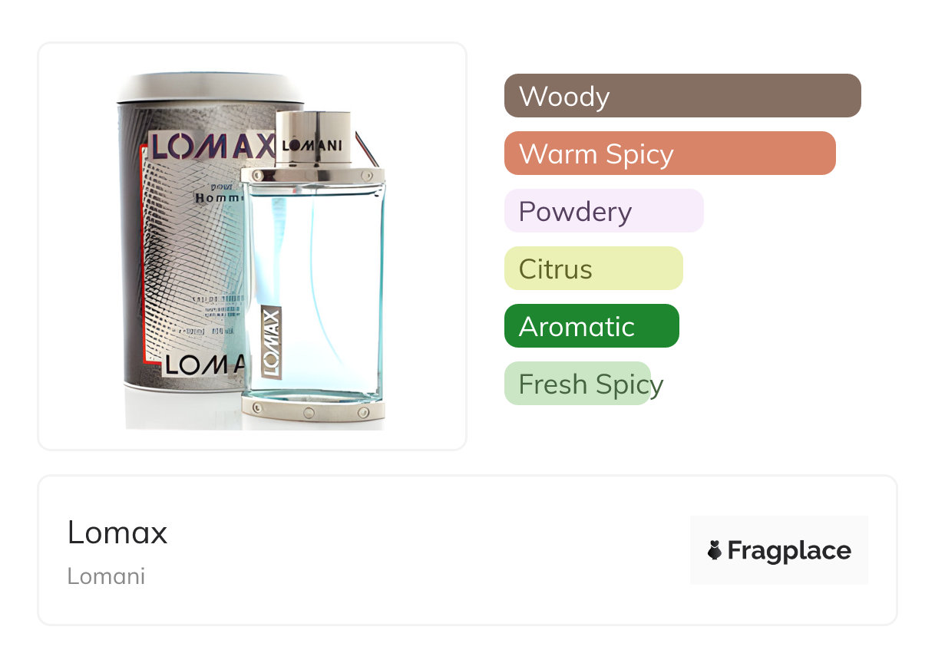Click the Fragplace perfume bottle logo icon
The image size is (935, 663).
click(x=715, y=550)
